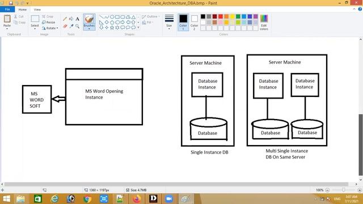
Task: Open Firefox from the taskbar
Action: point(137,199)
